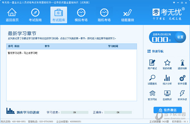The height and width of the screenshot is (124, 190).
Task: Click the 快速导航 heading icon
Action: pos(149,51)
